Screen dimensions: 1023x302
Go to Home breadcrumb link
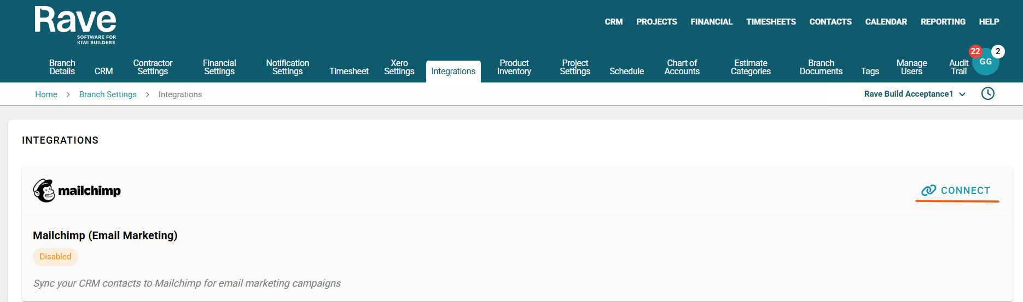(47, 94)
